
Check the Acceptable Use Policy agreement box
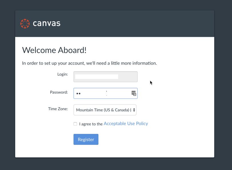pos(75,124)
